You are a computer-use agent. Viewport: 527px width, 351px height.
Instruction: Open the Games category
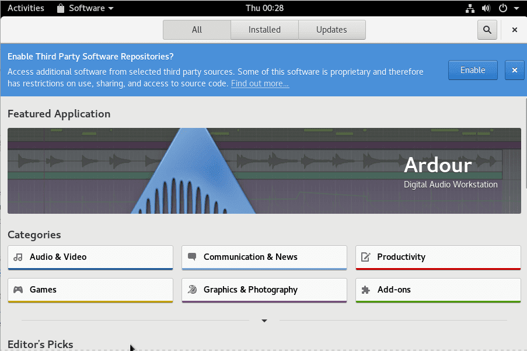click(90, 290)
